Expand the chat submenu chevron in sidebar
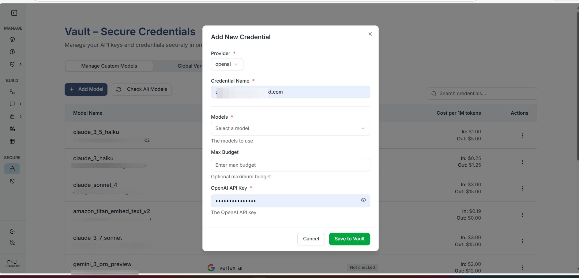 (x=21, y=104)
